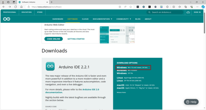Click browser forward arrow
Image resolution: width=206 pixels, height=110 pixels.
10,7
